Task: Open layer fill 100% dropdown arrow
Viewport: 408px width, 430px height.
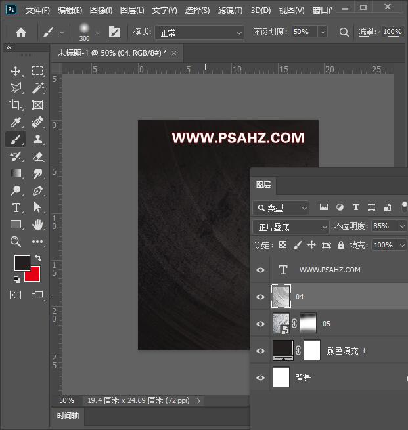Action: 402,245
